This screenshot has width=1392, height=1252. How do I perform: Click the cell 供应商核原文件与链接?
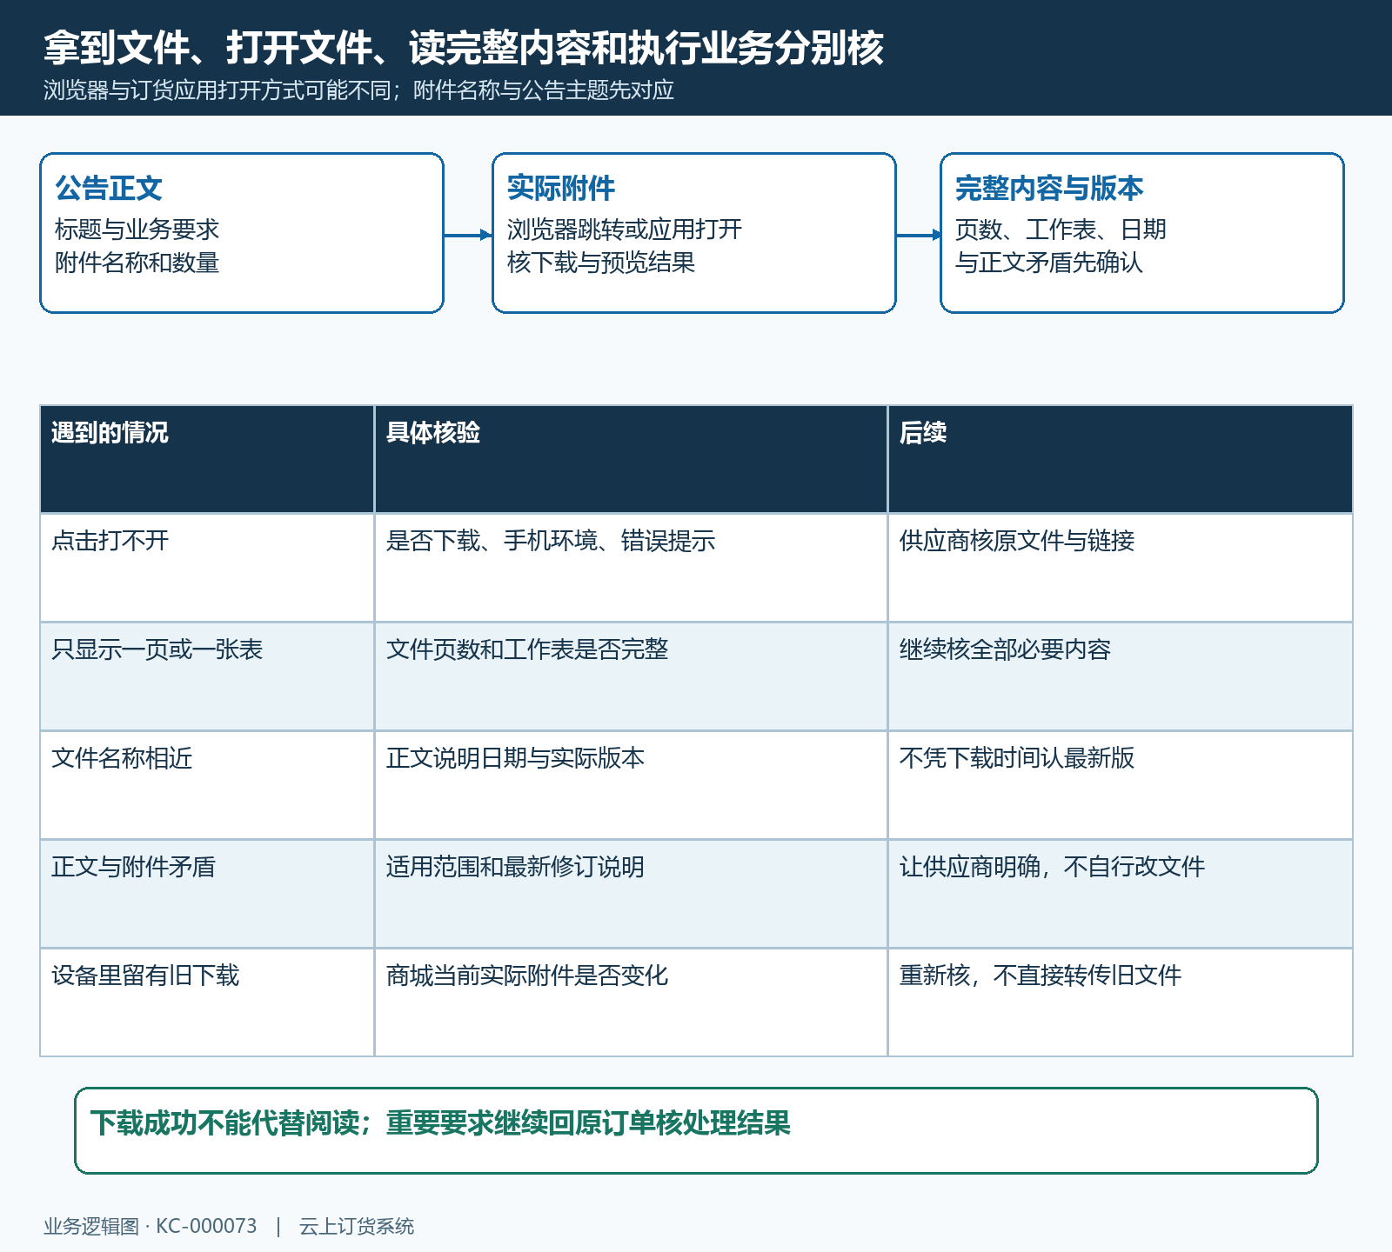click(x=1121, y=568)
